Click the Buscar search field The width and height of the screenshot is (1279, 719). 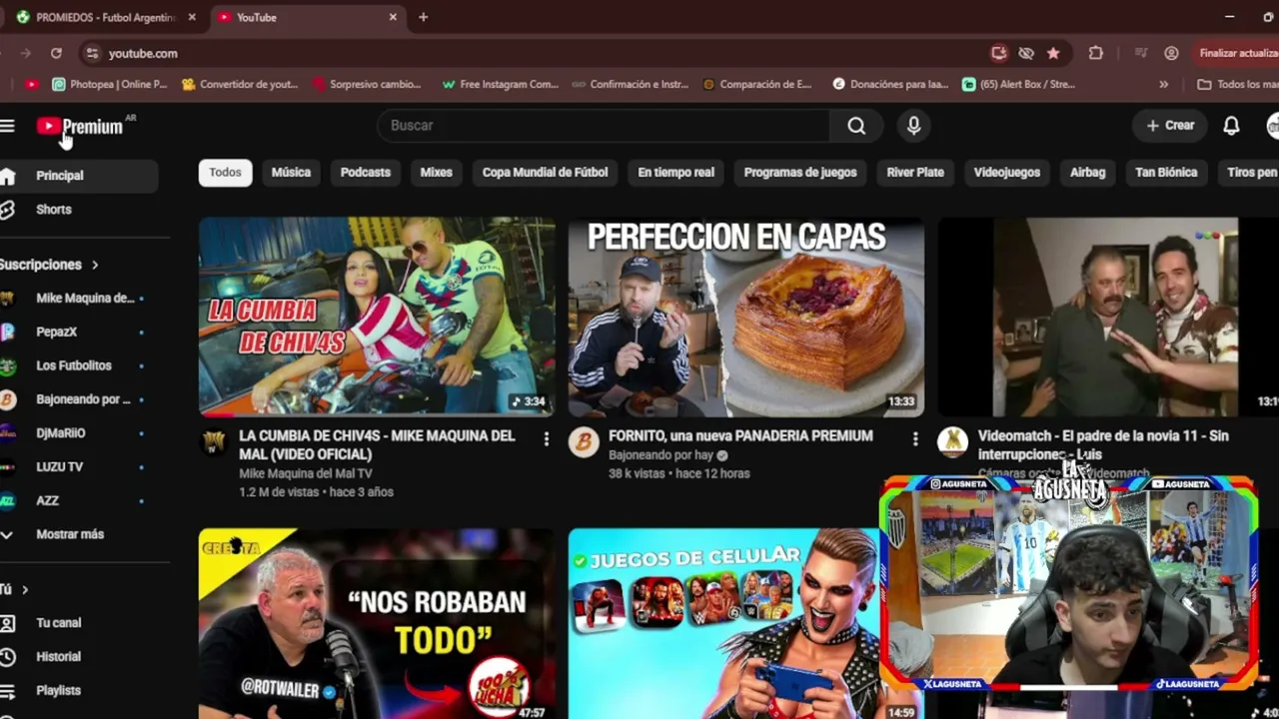(x=604, y=126)
